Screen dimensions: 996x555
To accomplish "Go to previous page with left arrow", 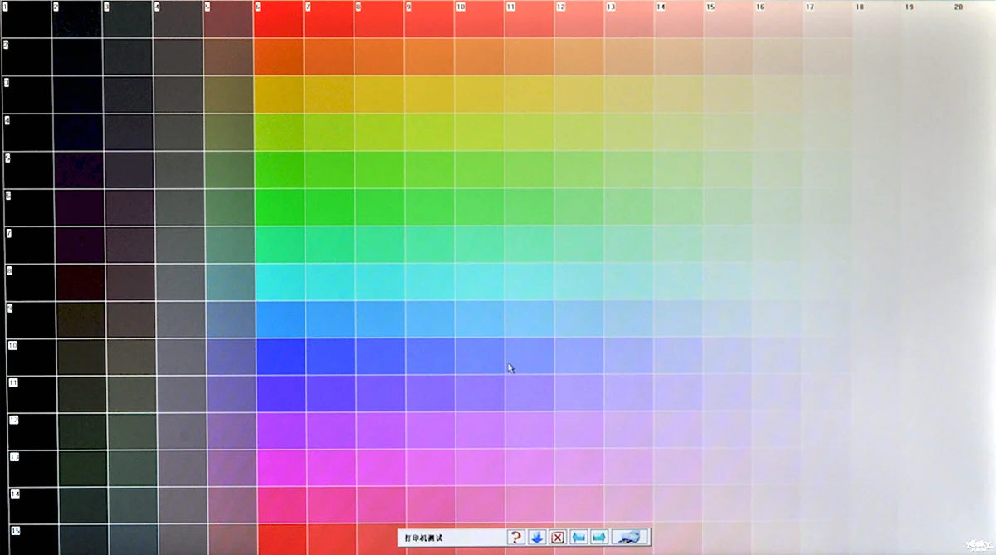I will [x=579, y=537].
